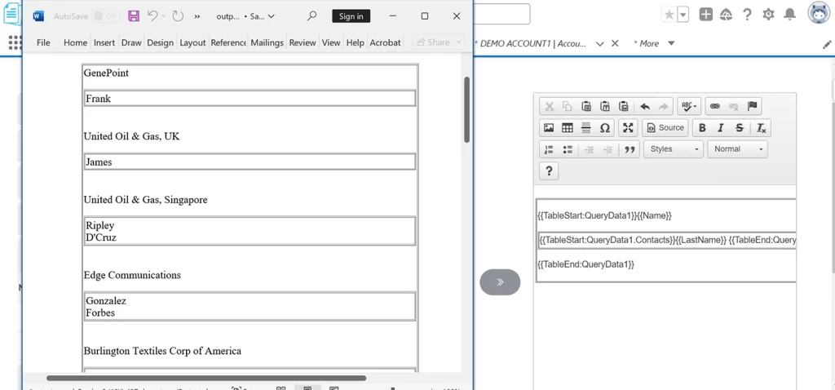Click the Insert Horizontal Line icon
Image resolution: width=835 pixels, height=390 pixels.
click(x=585, y=128)
